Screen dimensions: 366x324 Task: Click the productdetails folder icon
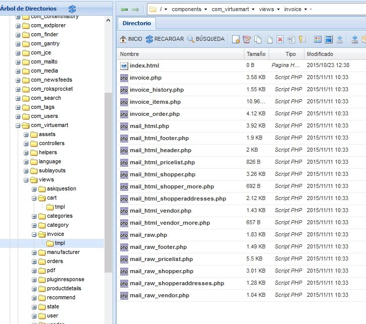pyautogui.click(x=42, y=289)
